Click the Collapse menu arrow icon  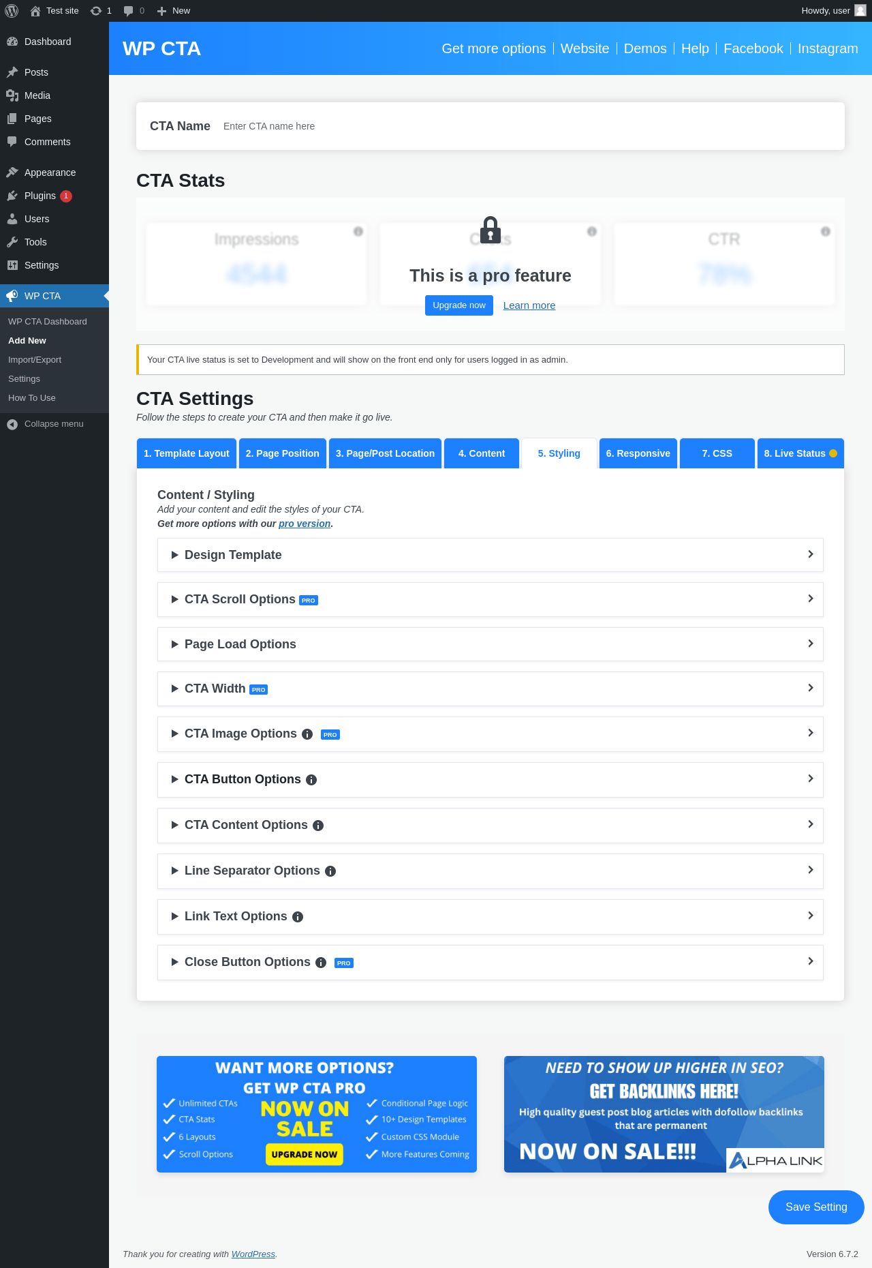pyautogui.click(x=12, y=424)
